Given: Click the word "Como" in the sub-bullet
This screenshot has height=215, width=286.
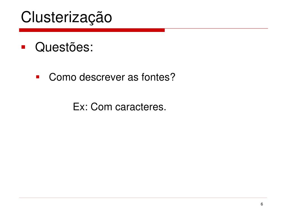Looking at the screenshot, I should tap(63, 77).
